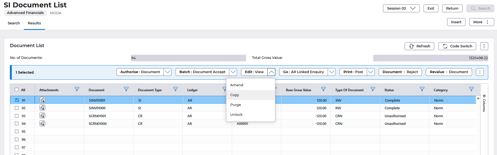Filter the Base Gross Value column
Screen dimensions: 497x155
coord(324,89)
